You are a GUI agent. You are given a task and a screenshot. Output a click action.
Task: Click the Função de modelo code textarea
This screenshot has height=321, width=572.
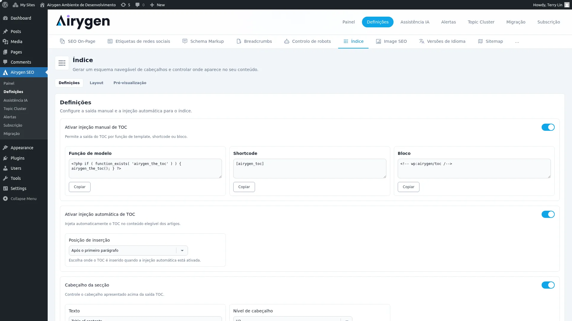point(145,169)
